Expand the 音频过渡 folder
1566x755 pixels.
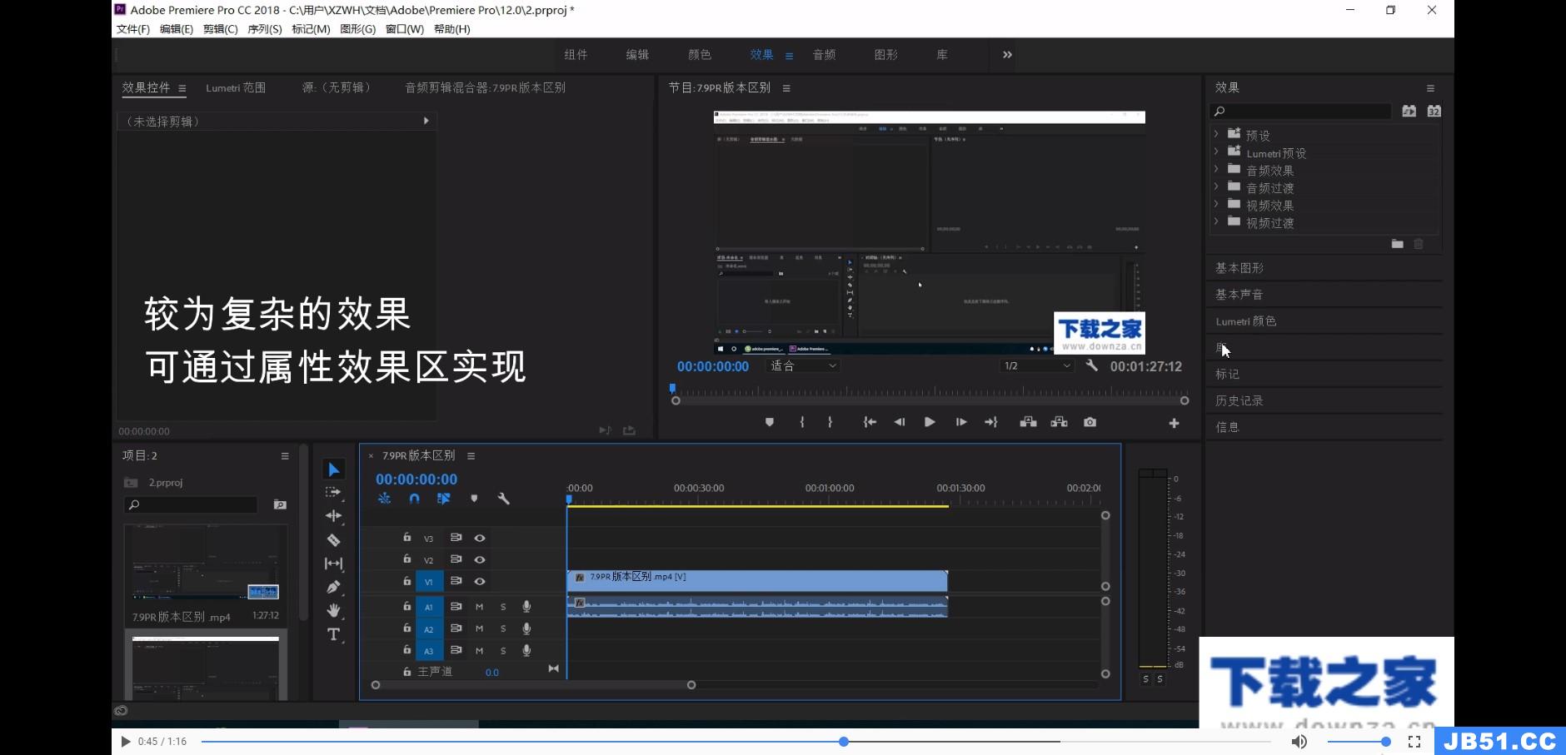pos(1216,186)
